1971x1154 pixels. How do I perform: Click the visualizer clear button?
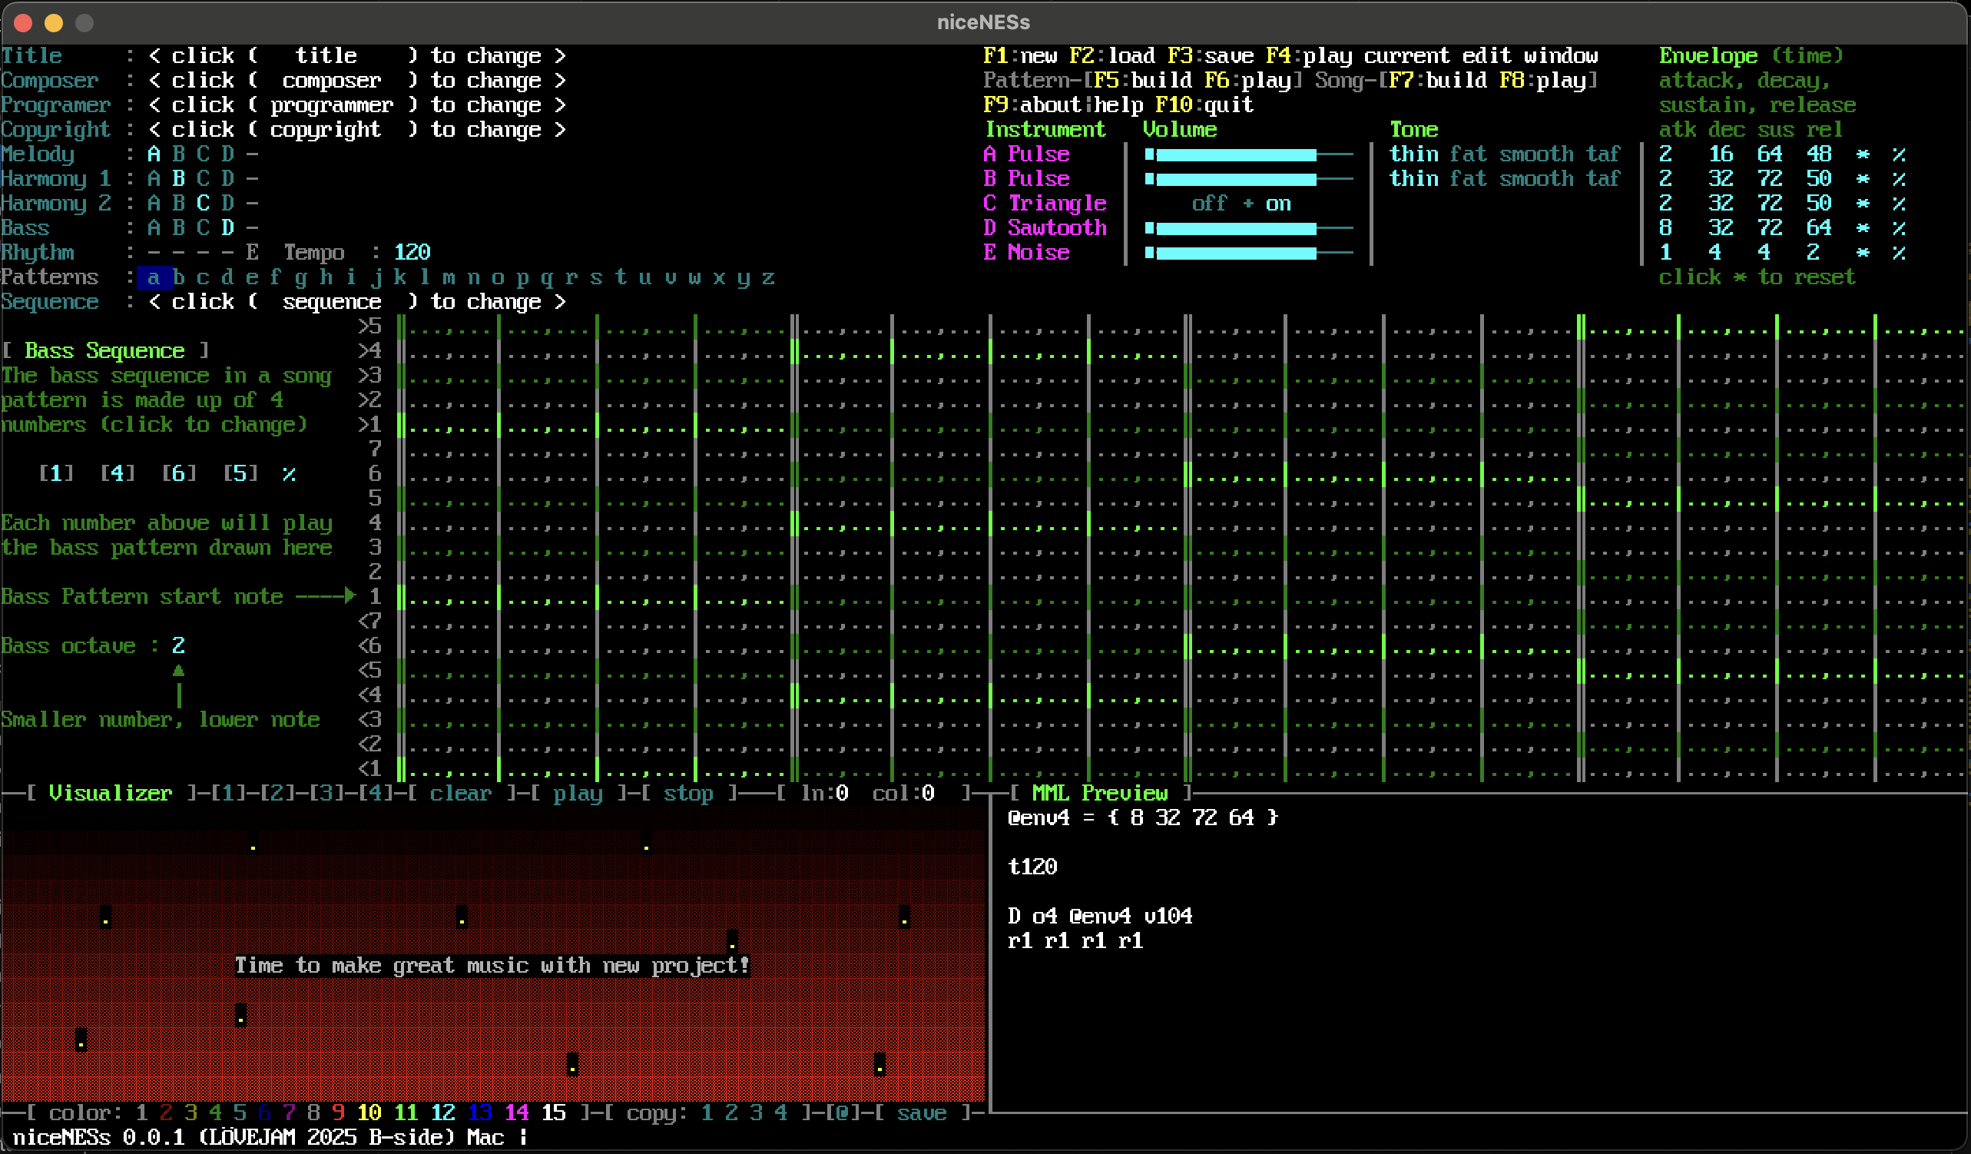[x=461, y=794]
